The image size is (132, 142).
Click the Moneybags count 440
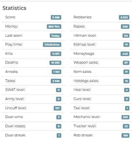tap(125, 54)
